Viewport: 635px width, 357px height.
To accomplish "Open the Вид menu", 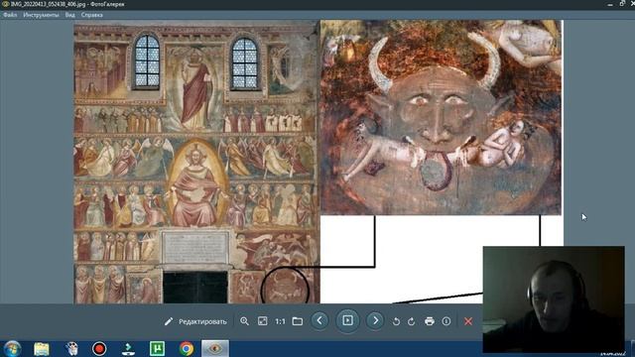I will point(70,15).
